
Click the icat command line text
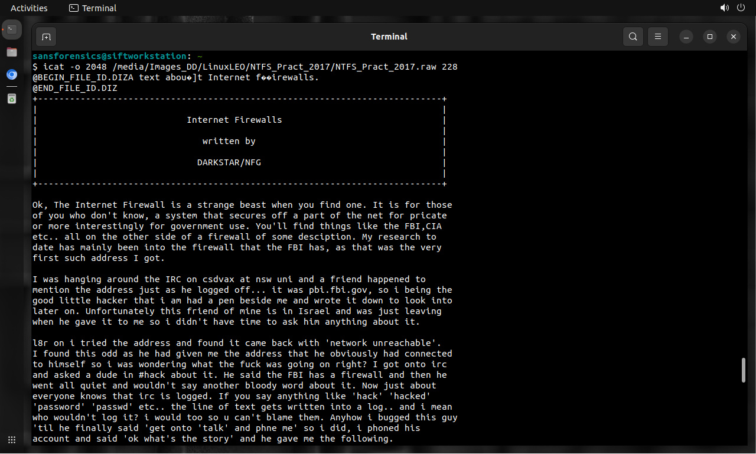pyautogui.click(x=245, y=67)
